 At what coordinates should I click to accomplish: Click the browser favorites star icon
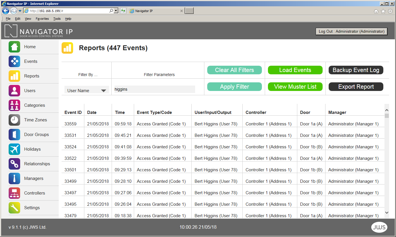tap(383, 11)
